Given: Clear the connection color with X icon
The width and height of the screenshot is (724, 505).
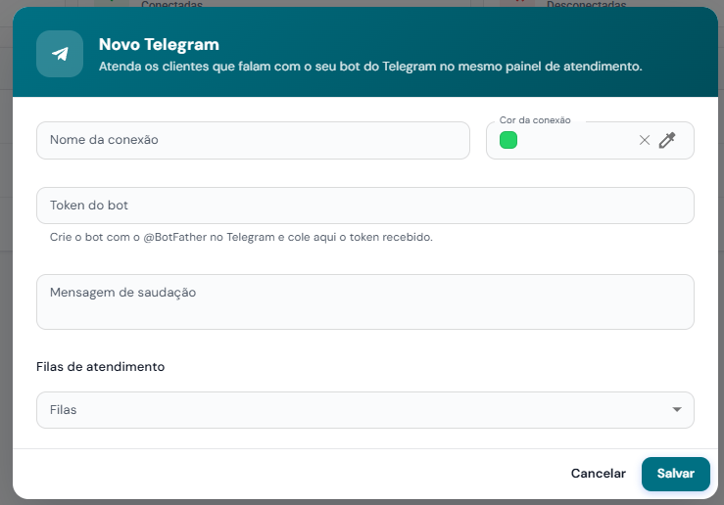Looking at the screenshot, I should pyautogui.click(x=645, y=140).
